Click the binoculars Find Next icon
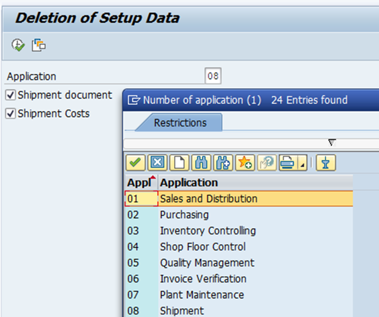This screenshot has height=317, width=379. [223, 162]
